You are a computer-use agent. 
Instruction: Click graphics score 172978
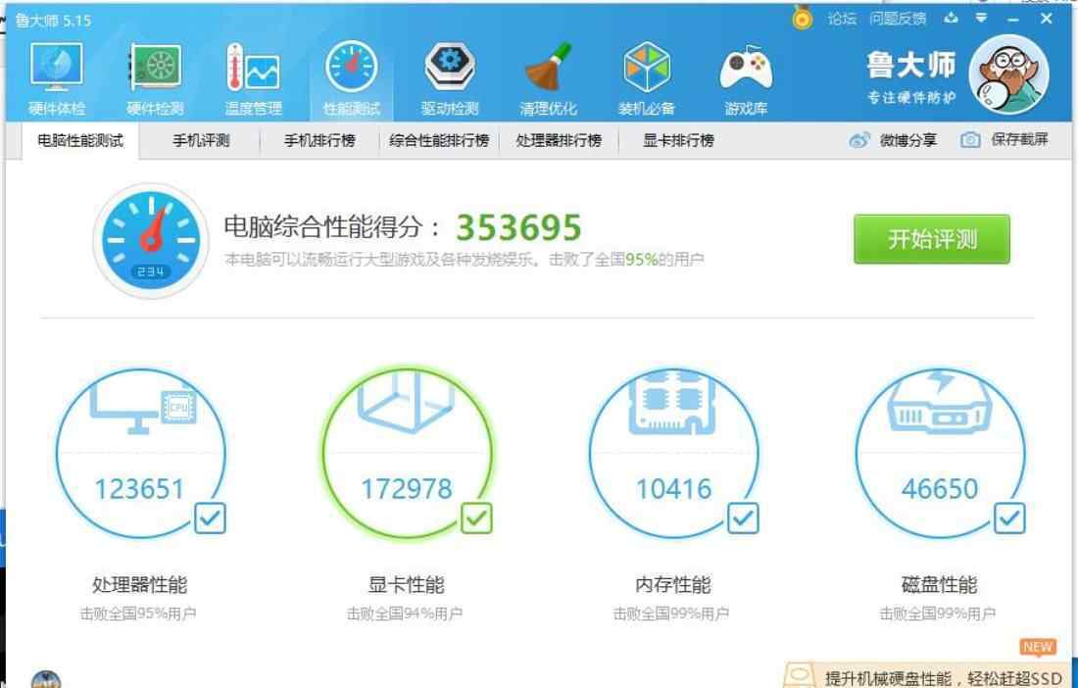coord(407,489)
